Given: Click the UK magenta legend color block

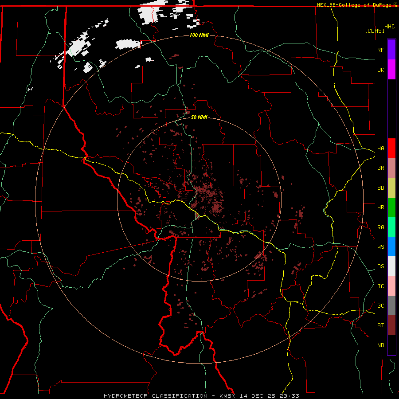Looking at the screenshot, I should pyautogui.click(x=391, y=70).
